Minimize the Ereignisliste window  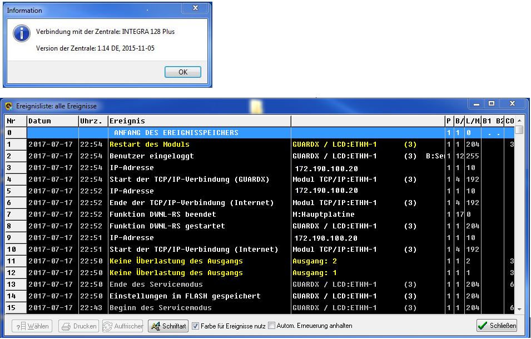(476, 104)
